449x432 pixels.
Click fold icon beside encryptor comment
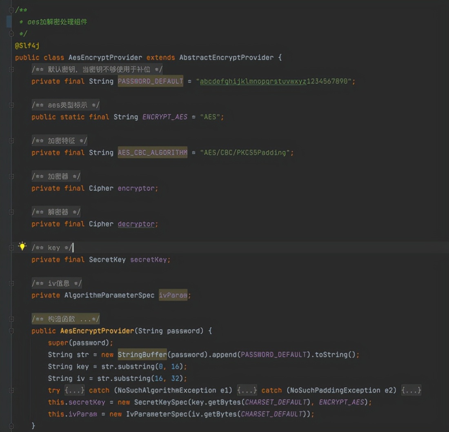pos(11,176)
